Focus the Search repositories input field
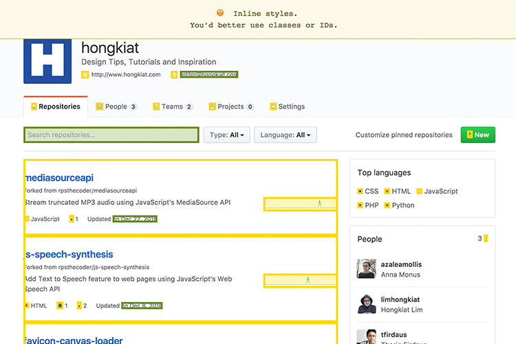Screen dimensions: 516x344 111,135
